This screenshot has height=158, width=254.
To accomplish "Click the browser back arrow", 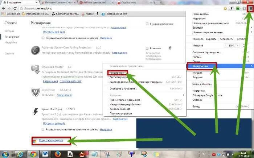I will 3,8.
